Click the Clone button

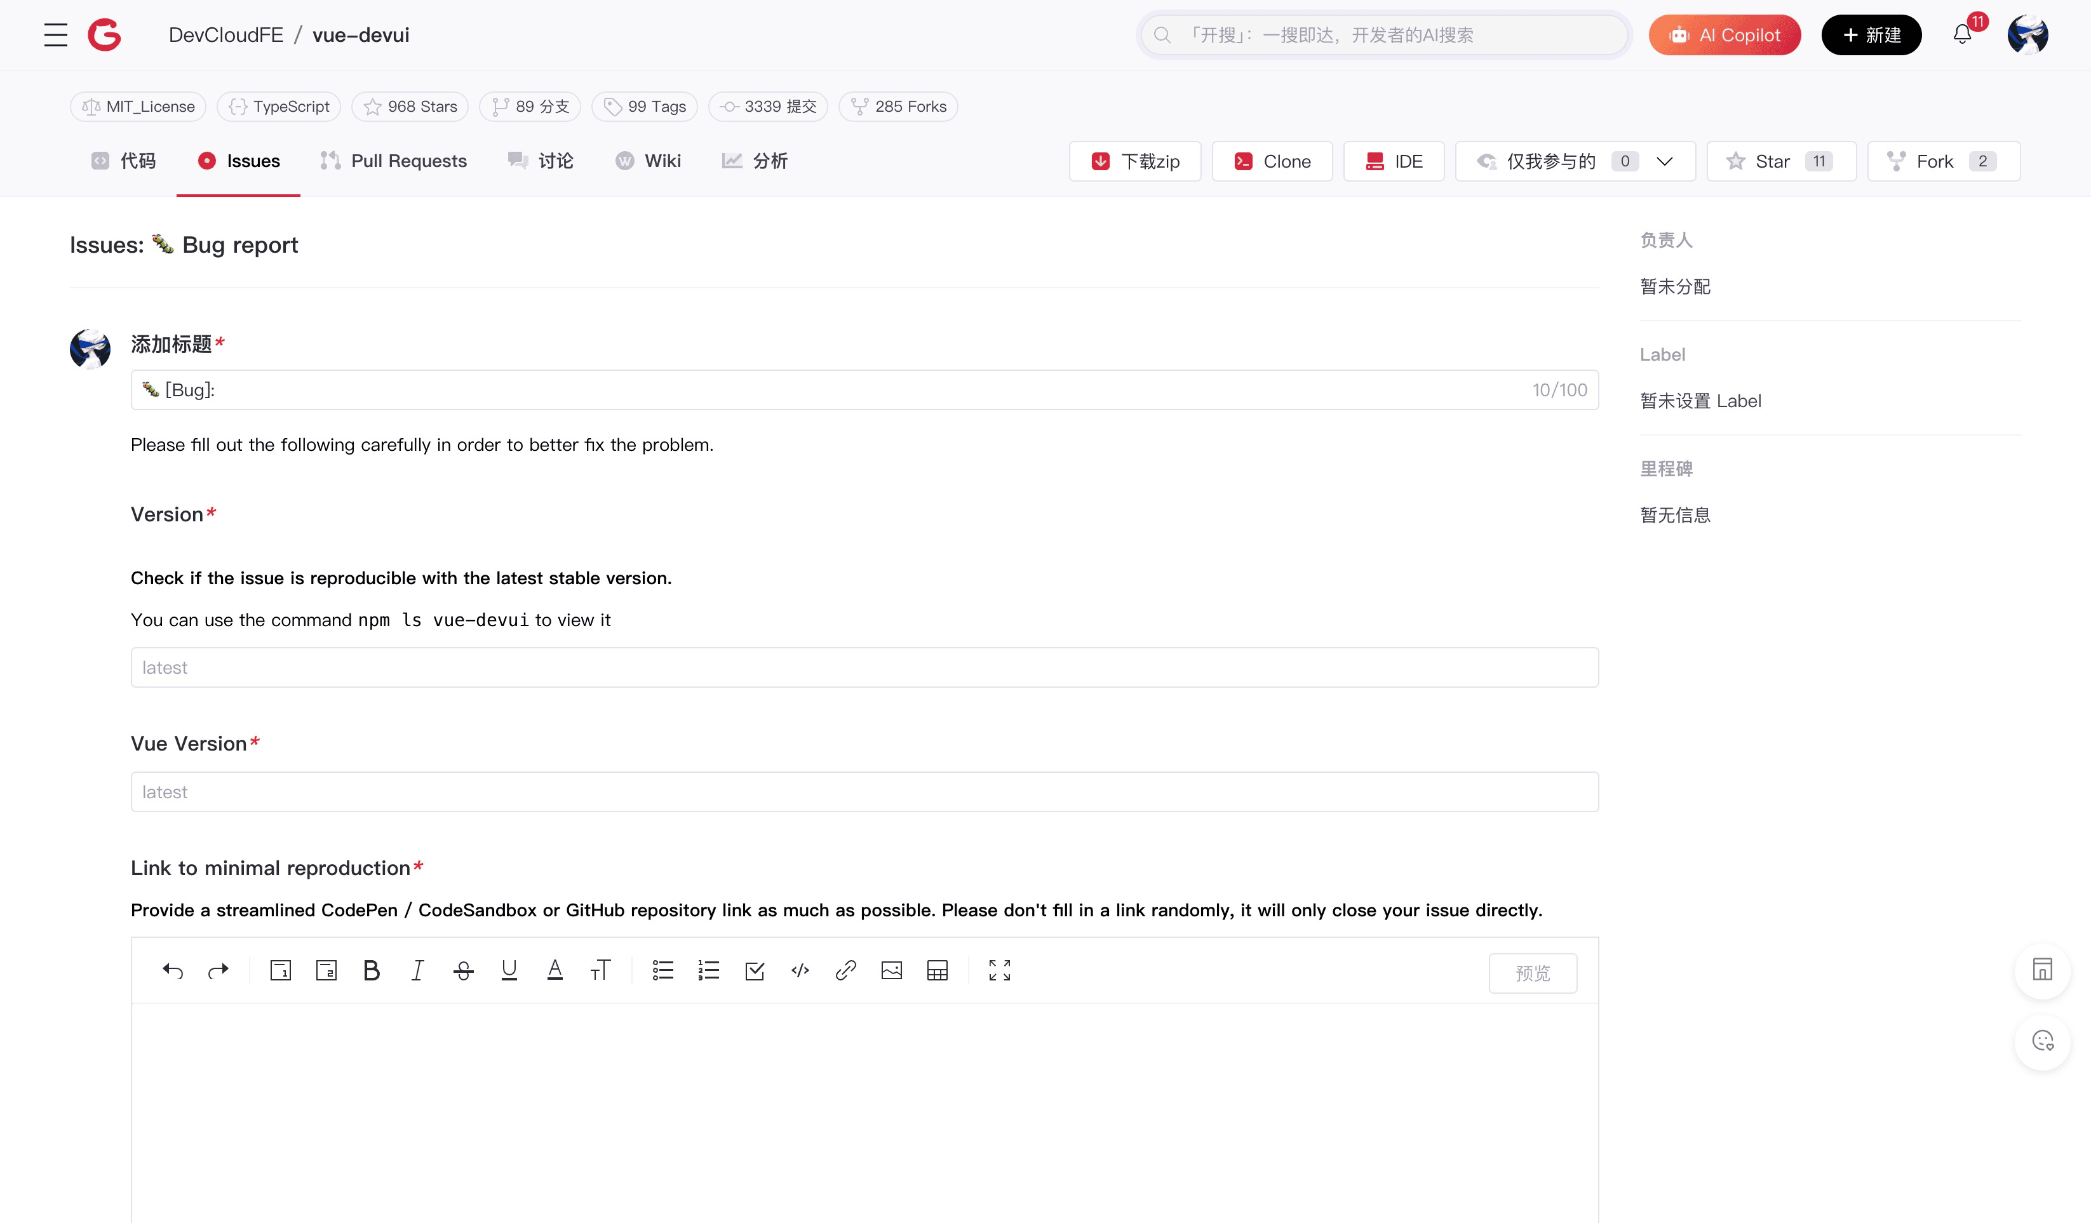tap(1271, 161)
